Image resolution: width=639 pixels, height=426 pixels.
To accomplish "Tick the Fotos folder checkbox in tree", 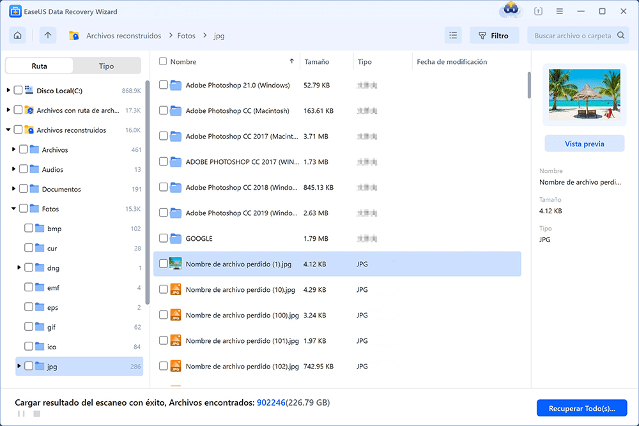I will pos(23,208).
